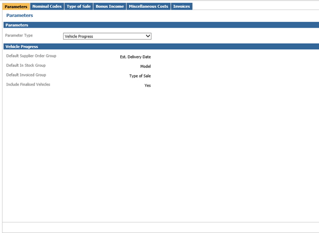Select the Est. Delivery Date value

(x=136, y=57)
